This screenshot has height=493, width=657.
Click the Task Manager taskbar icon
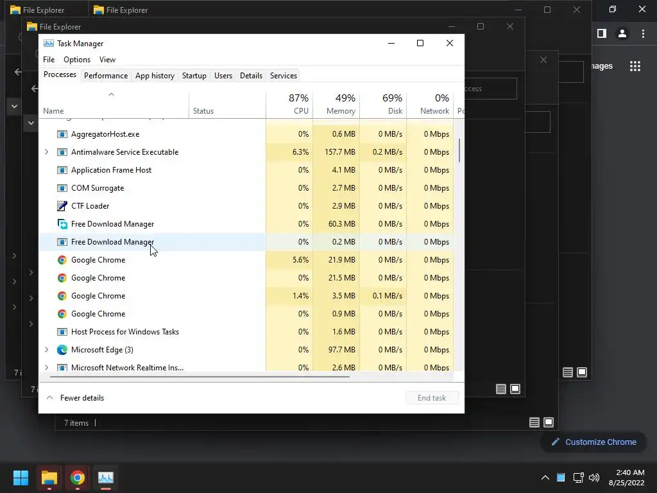click(x=106, y=478)
